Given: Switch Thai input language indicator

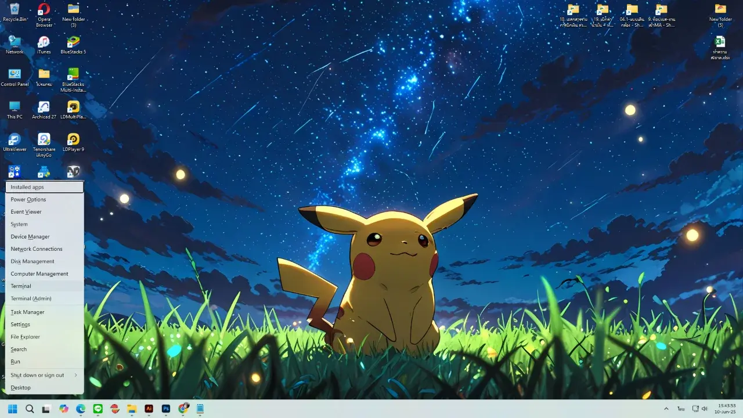Looking at the screenshot, I should click(x=680, y=409).
